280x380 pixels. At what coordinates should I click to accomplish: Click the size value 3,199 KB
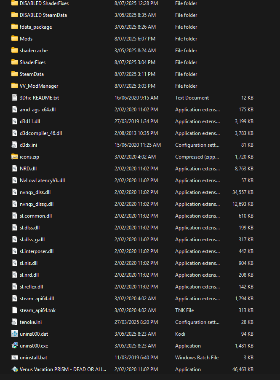244,121
